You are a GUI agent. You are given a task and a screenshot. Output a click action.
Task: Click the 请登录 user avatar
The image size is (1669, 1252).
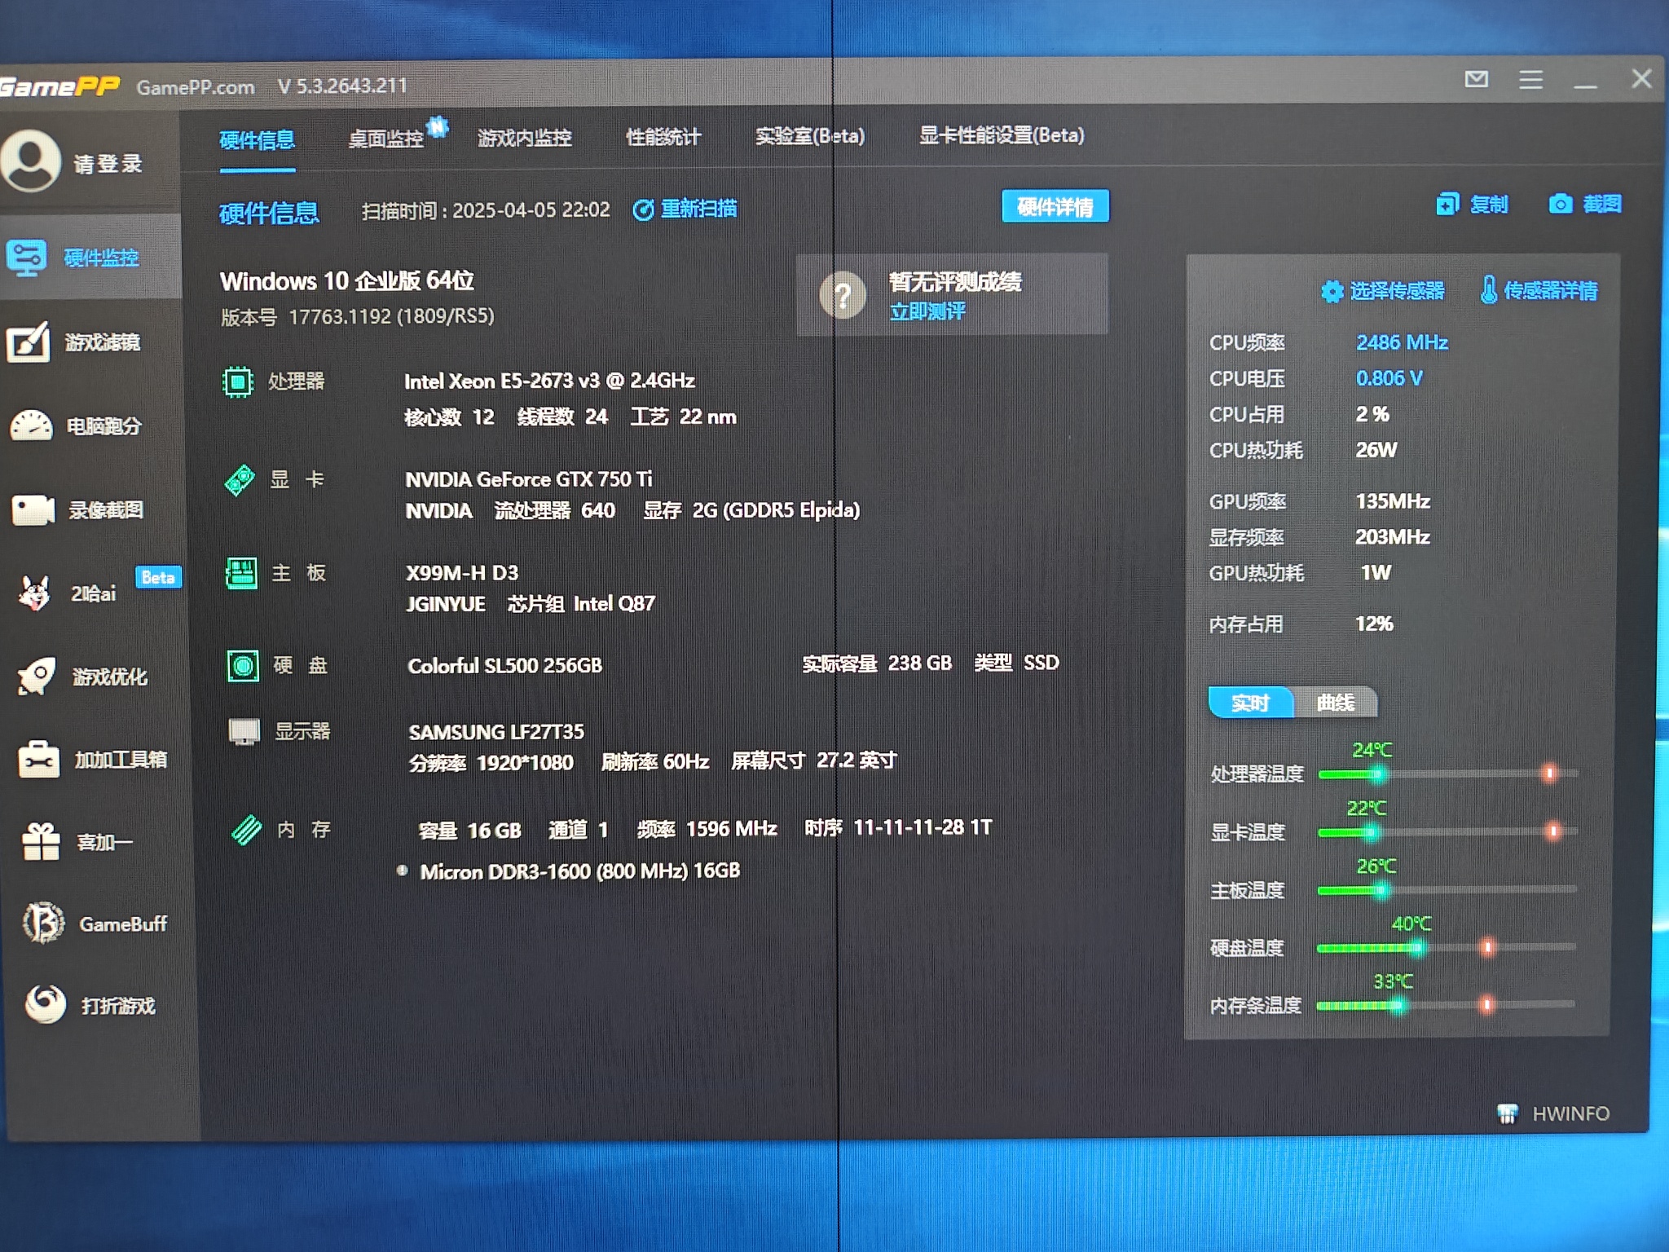click(x=31, y=161)
